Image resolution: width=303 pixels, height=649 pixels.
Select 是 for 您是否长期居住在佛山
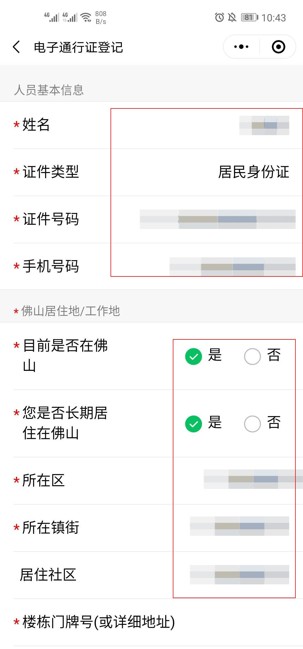194,424
